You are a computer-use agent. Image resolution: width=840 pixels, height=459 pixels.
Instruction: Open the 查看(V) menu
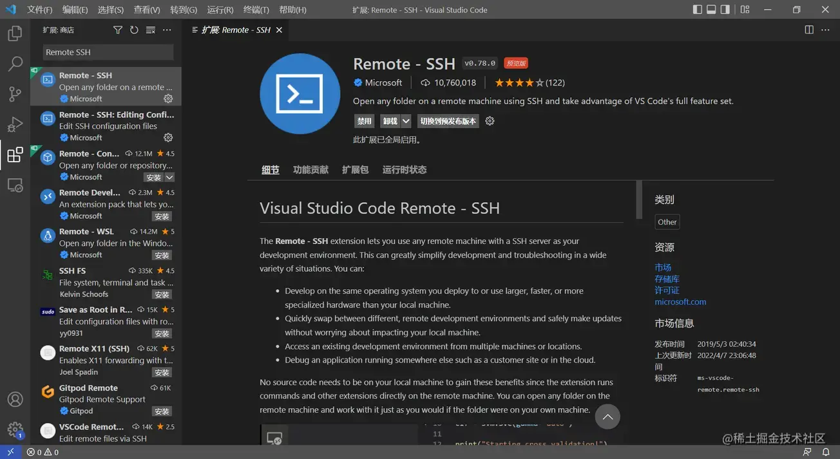pos(147,10)
